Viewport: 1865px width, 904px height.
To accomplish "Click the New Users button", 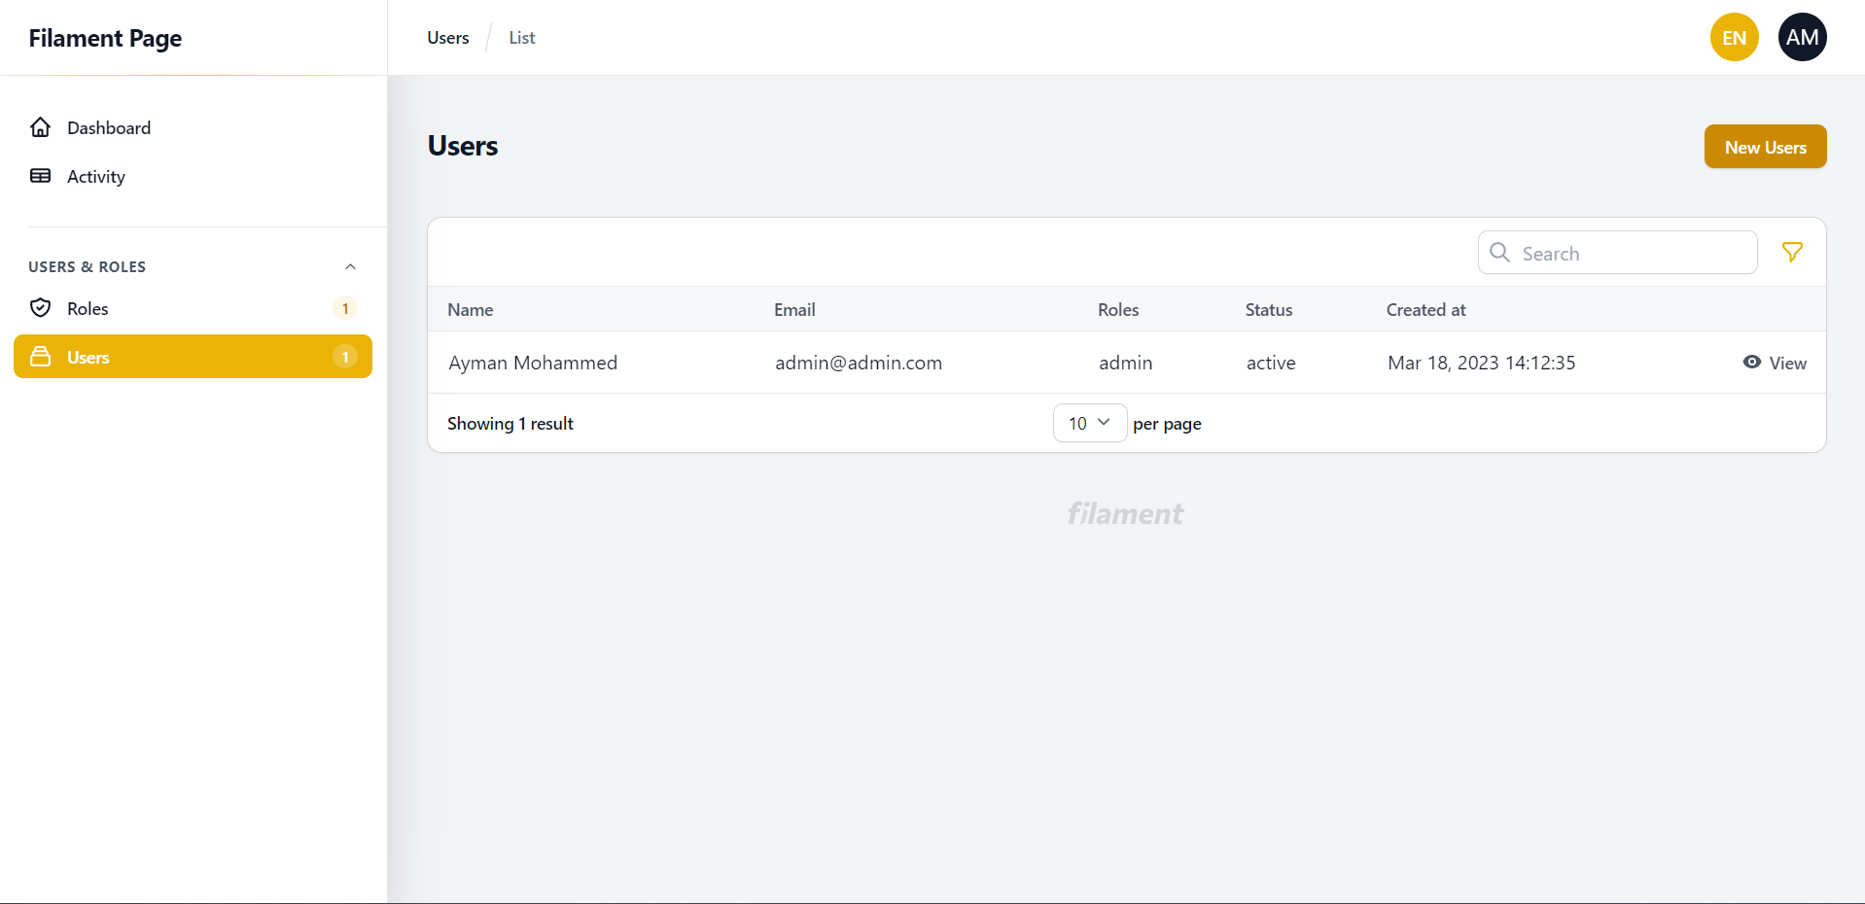I will (x=1765, y=147).
